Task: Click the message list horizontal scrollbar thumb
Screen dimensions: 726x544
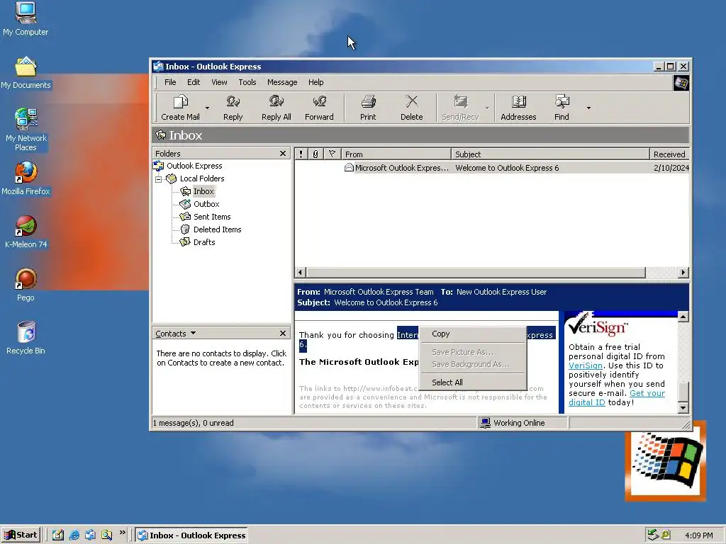Action: click(x=476, y=273)
